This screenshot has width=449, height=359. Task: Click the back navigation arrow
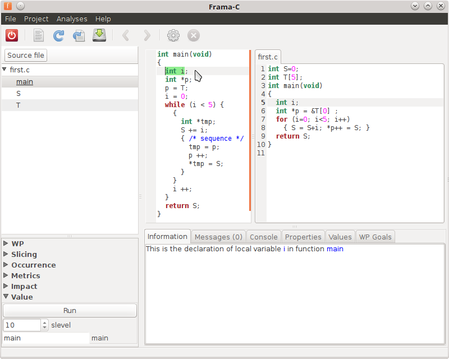tap(126, 35)
